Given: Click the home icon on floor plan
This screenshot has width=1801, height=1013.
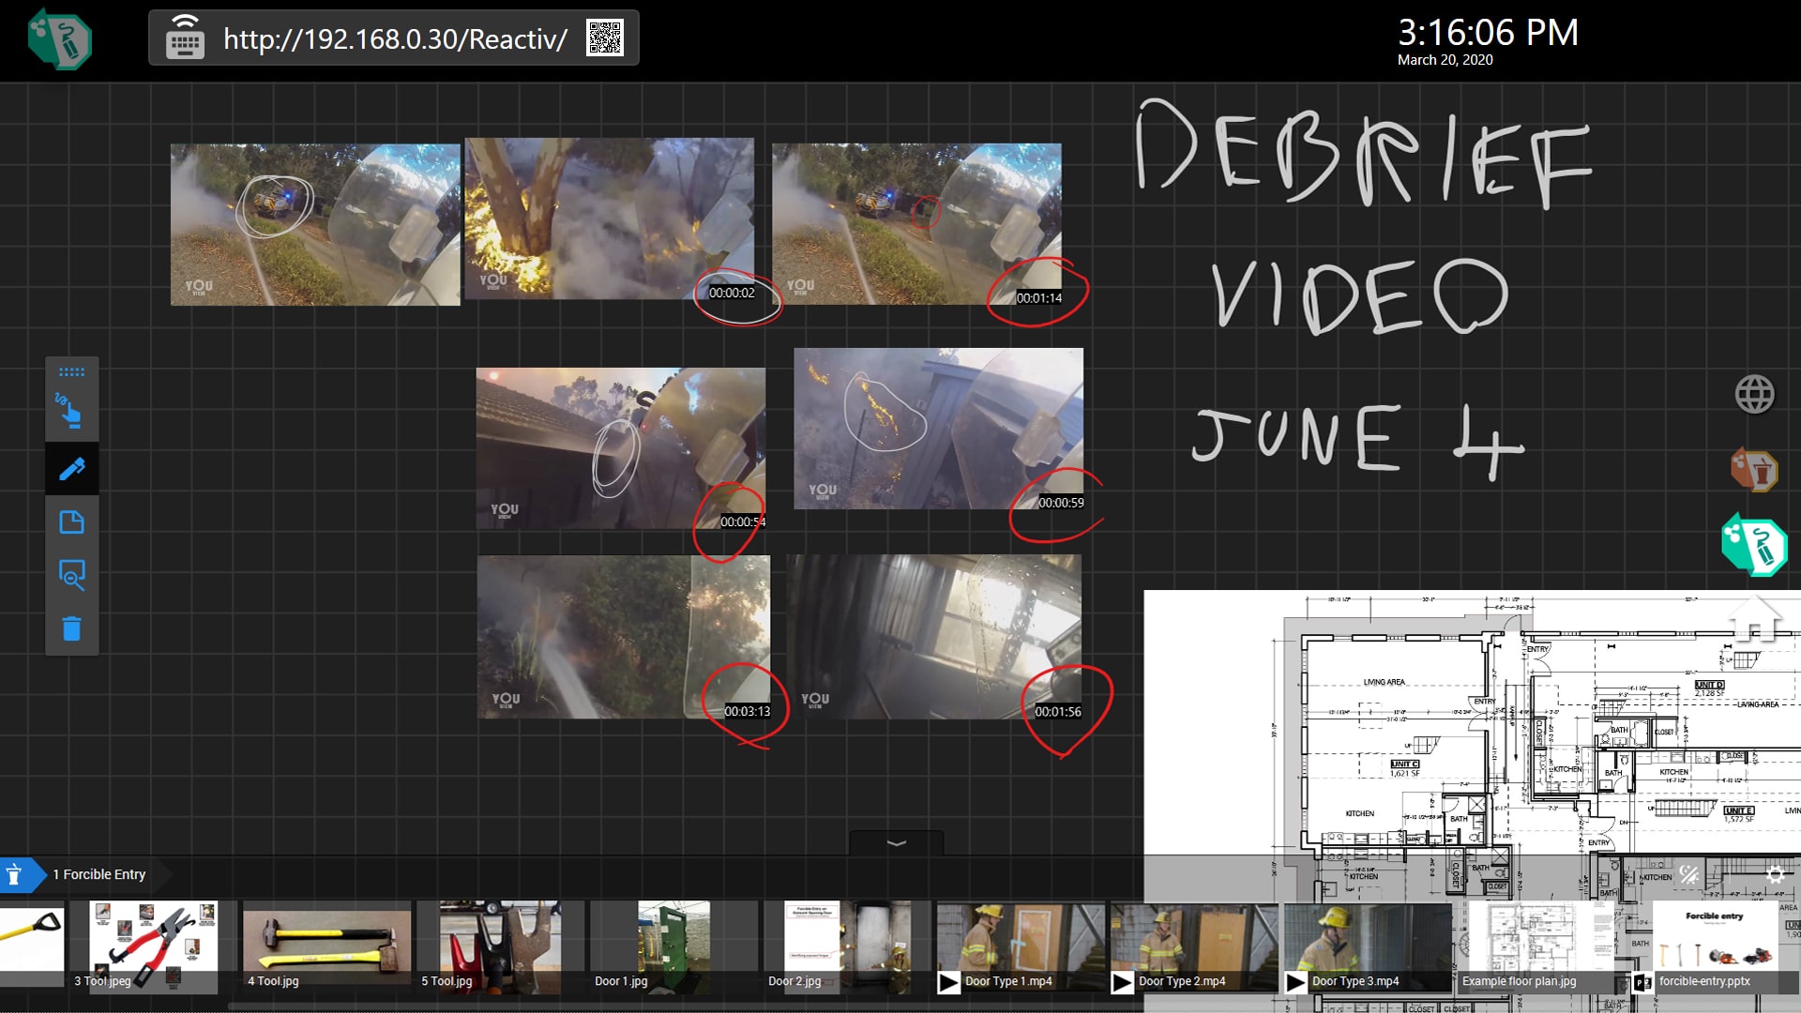Looking at the screenshot, I should pos(1754,617).
